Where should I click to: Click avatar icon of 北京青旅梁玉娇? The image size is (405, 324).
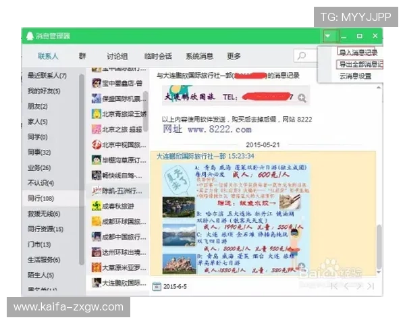click(x=97, y=113)
